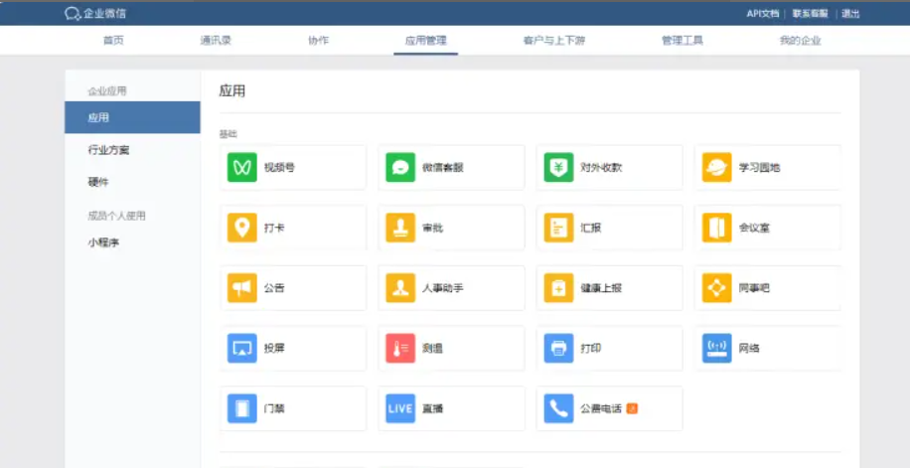Click the 测温 label text
Screen dimensions: 910x468
(x=432, y=349)
